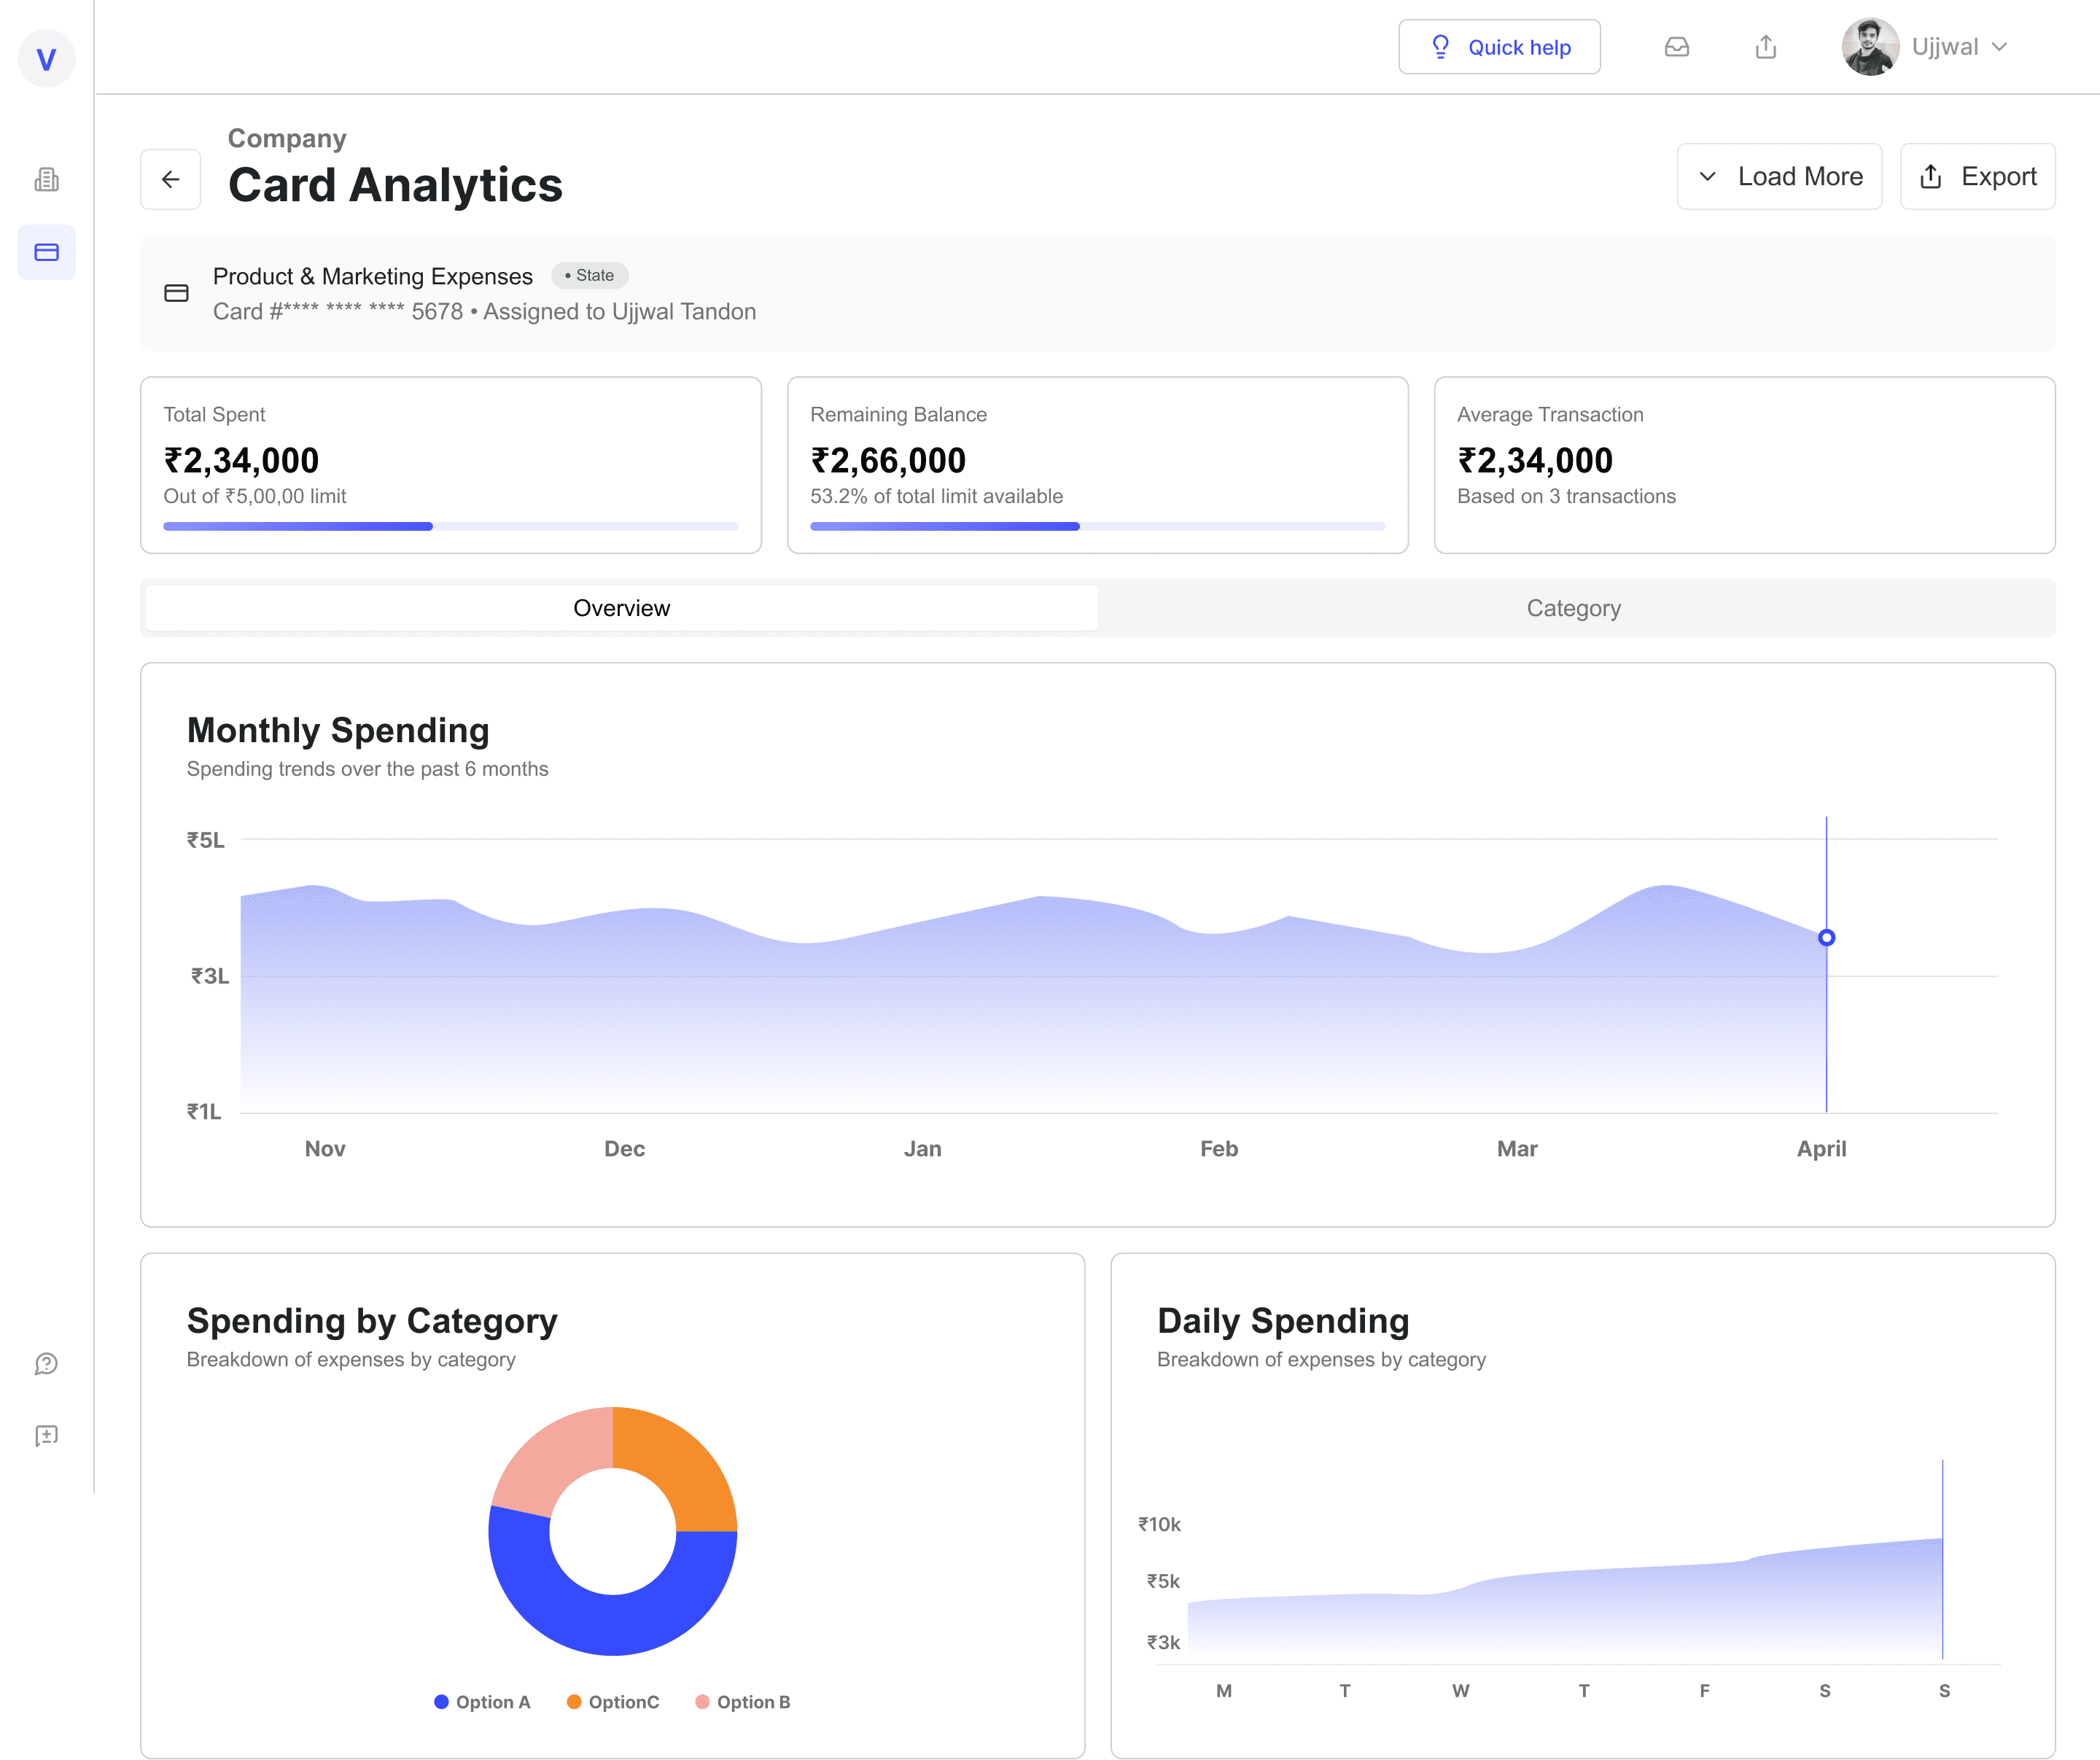Click the Quick help button
This screenshot has width=2100, height=1760.
tap(1499, 47)
